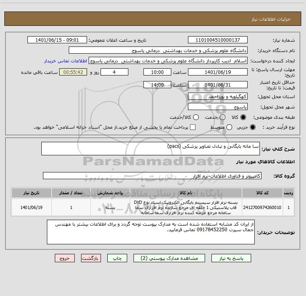Choose the جزیی purchase type radio
Viewport: 306px width, 296px height.
click(252, 127)
